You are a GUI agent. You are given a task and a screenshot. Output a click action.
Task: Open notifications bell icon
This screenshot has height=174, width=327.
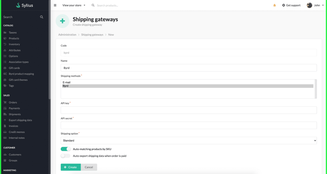pos(274,5)
